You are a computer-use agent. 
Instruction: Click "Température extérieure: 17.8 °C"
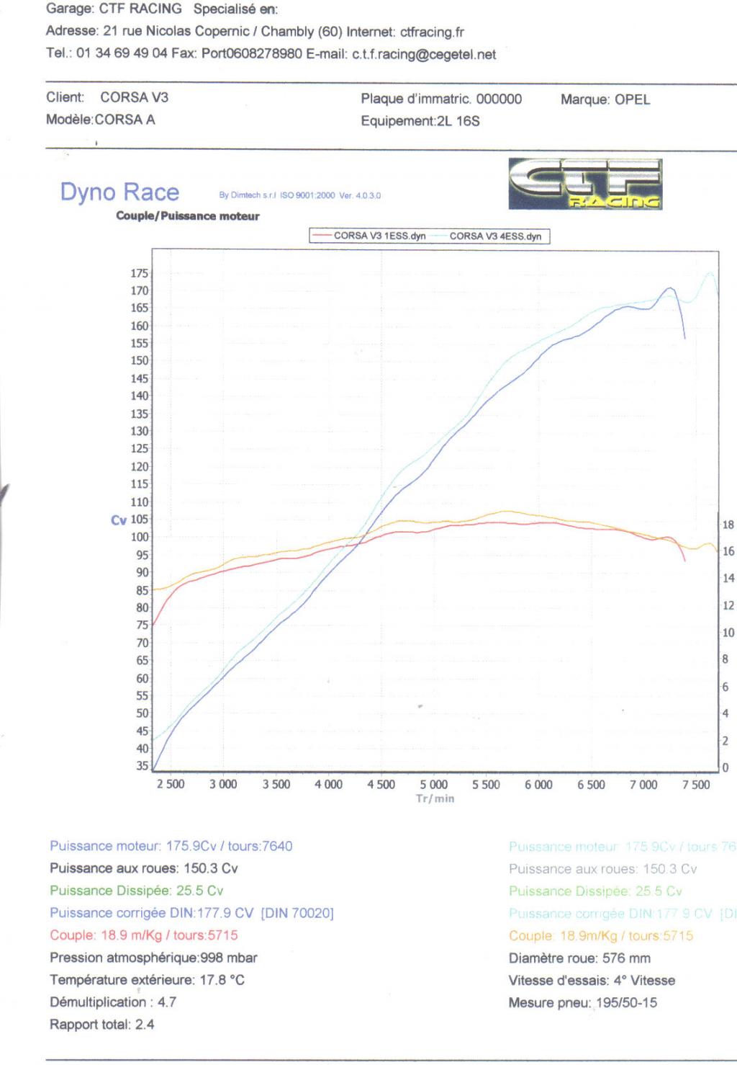pos(148,980)
